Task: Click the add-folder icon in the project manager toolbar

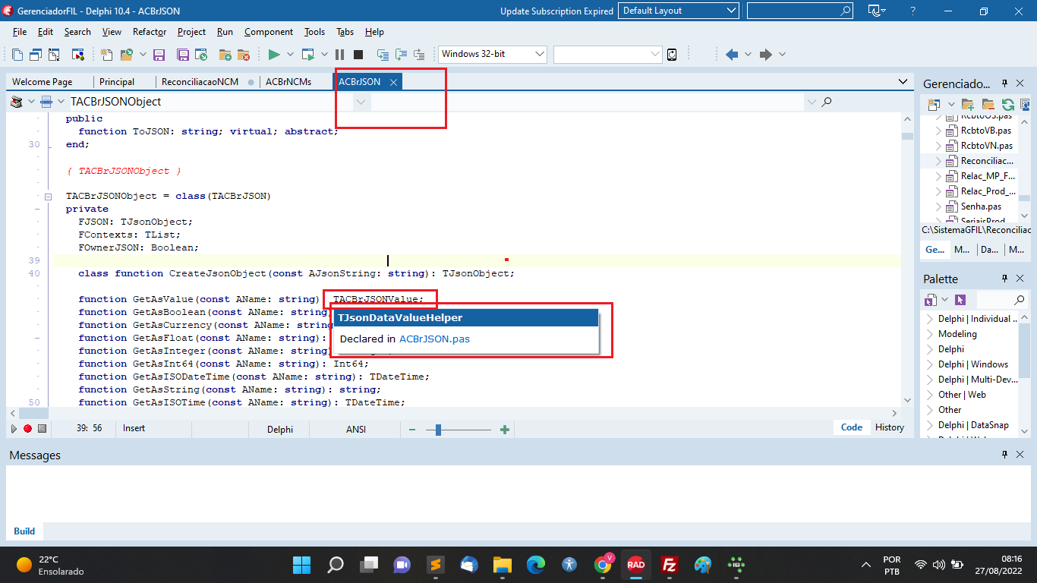Action: point(968,105)
